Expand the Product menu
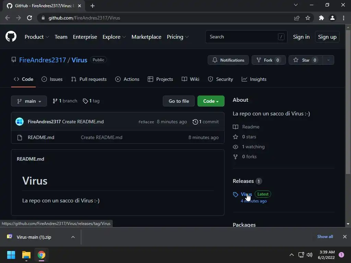Image resolution: width=351 pixels, height=263 pixels. [37, 37]
